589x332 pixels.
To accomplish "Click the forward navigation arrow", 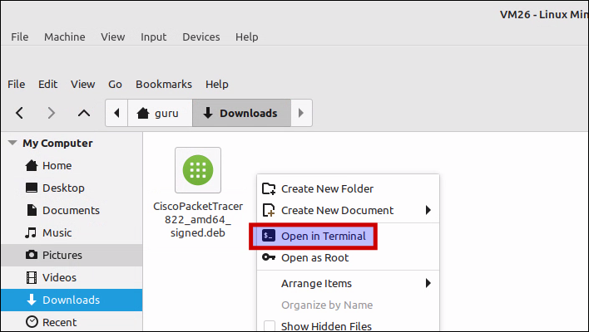I will [x=52, y=113].
